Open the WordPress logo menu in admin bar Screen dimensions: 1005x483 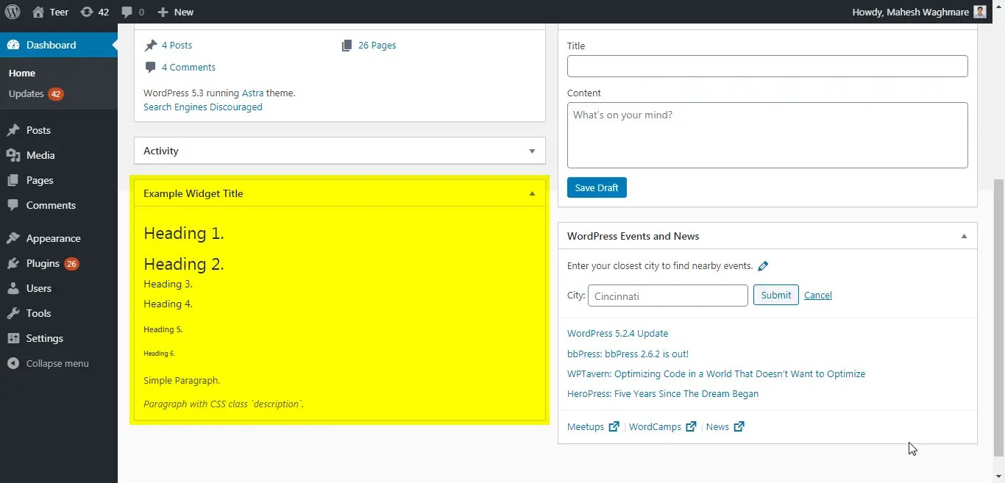coord(13,12)
